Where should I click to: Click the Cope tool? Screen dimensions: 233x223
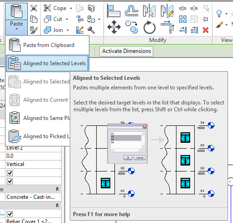(x=55, y=8)
